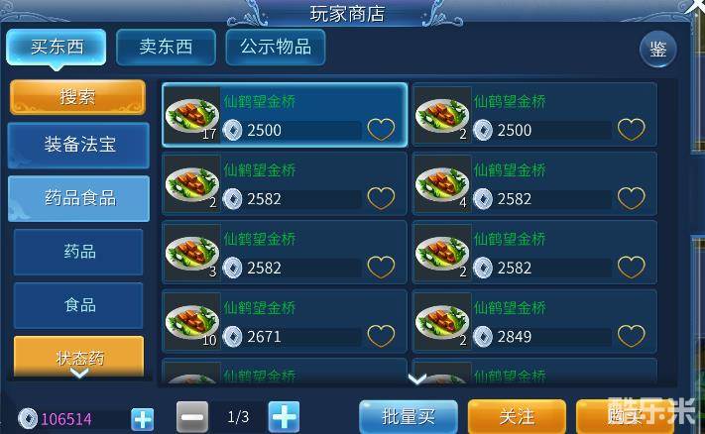Click the 批量买 bulk buy button
Viewport: 705px width, 434px height.
[x=409, y=417]
